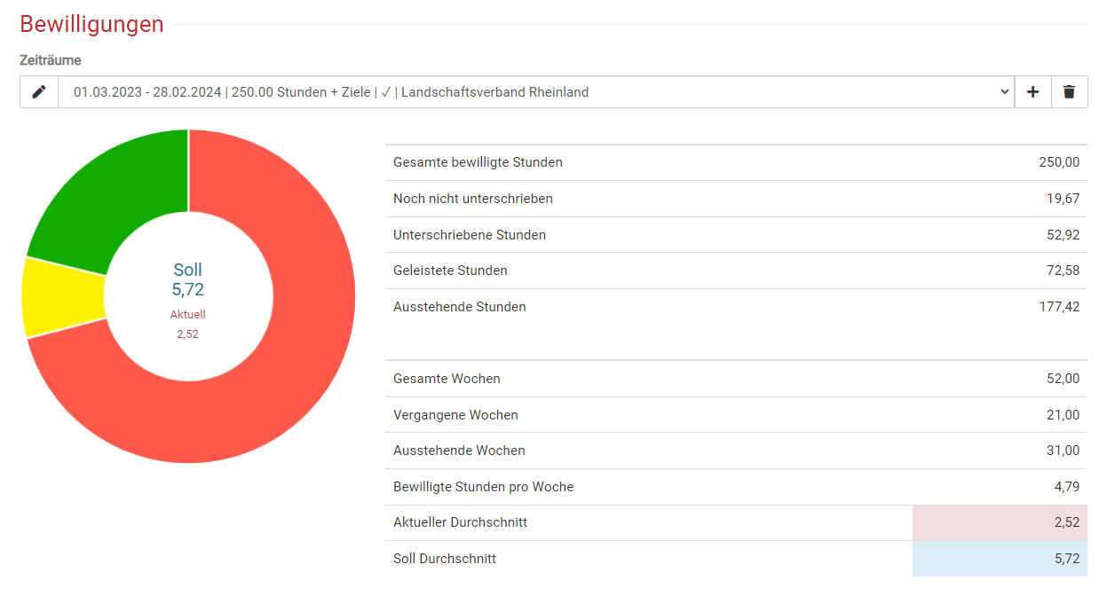Click the pink Aktueller Durchschnitt value cell

[1000, 522]
